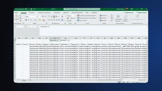Open Условное форматирование menu
Screen dimensions: 162x91
[87, 16]
